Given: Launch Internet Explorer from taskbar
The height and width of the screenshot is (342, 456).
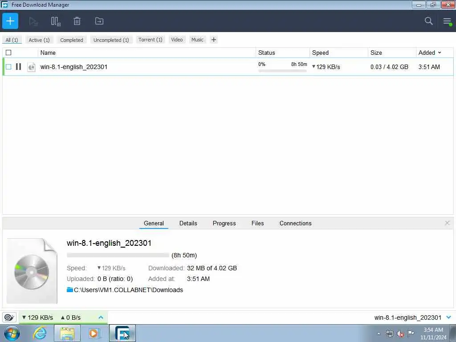Looking at the screenshot, I should tap(40, 333).
